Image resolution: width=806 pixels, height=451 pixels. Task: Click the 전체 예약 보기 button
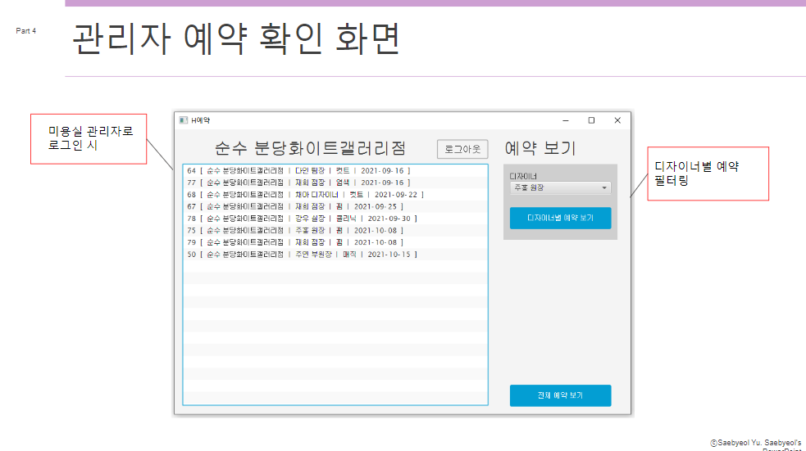pos(560,395)
